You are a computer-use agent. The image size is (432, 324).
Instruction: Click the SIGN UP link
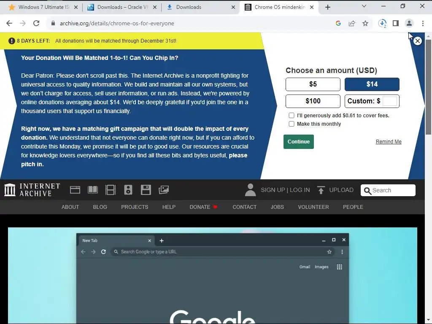coord(273,190)
